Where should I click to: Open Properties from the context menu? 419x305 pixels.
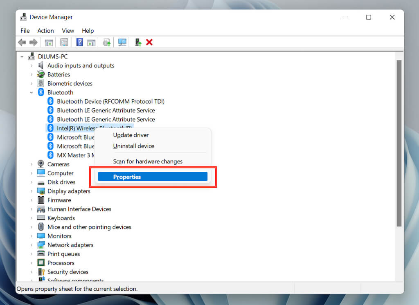click(x=153, y=177)
